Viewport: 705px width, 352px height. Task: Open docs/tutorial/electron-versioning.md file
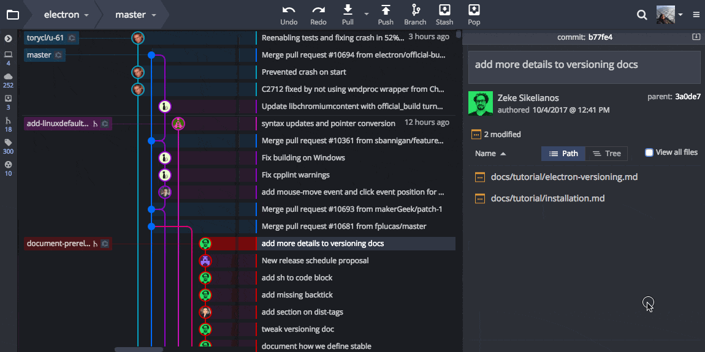pyautogui.click(x=564, y=177)
